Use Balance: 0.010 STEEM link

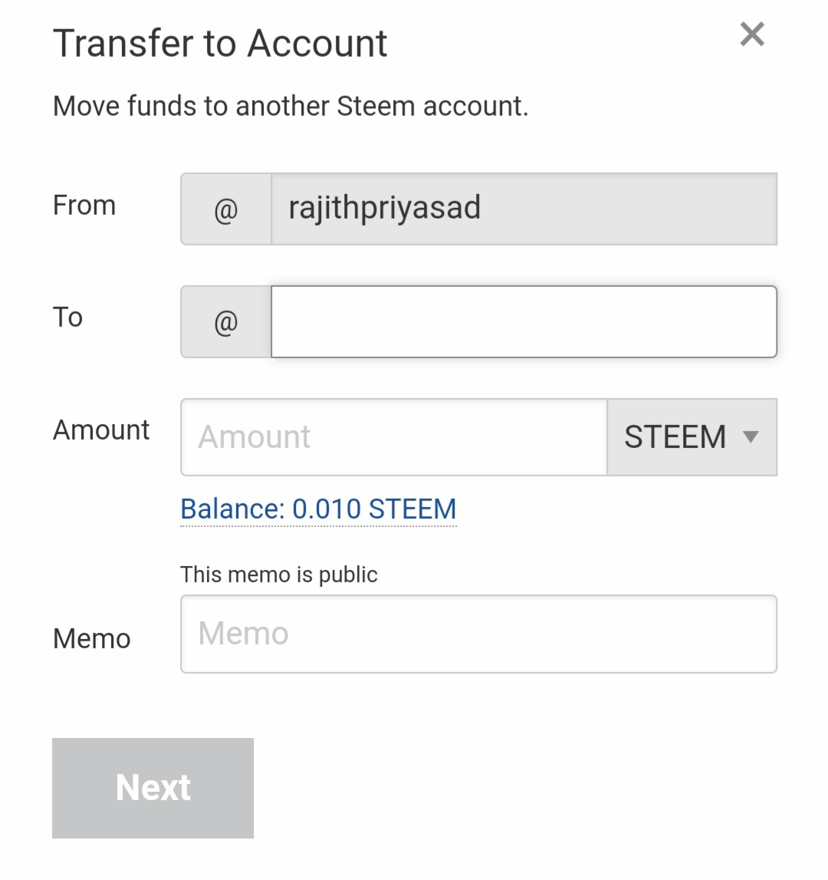pyautogui.click(x=318, y=509)
